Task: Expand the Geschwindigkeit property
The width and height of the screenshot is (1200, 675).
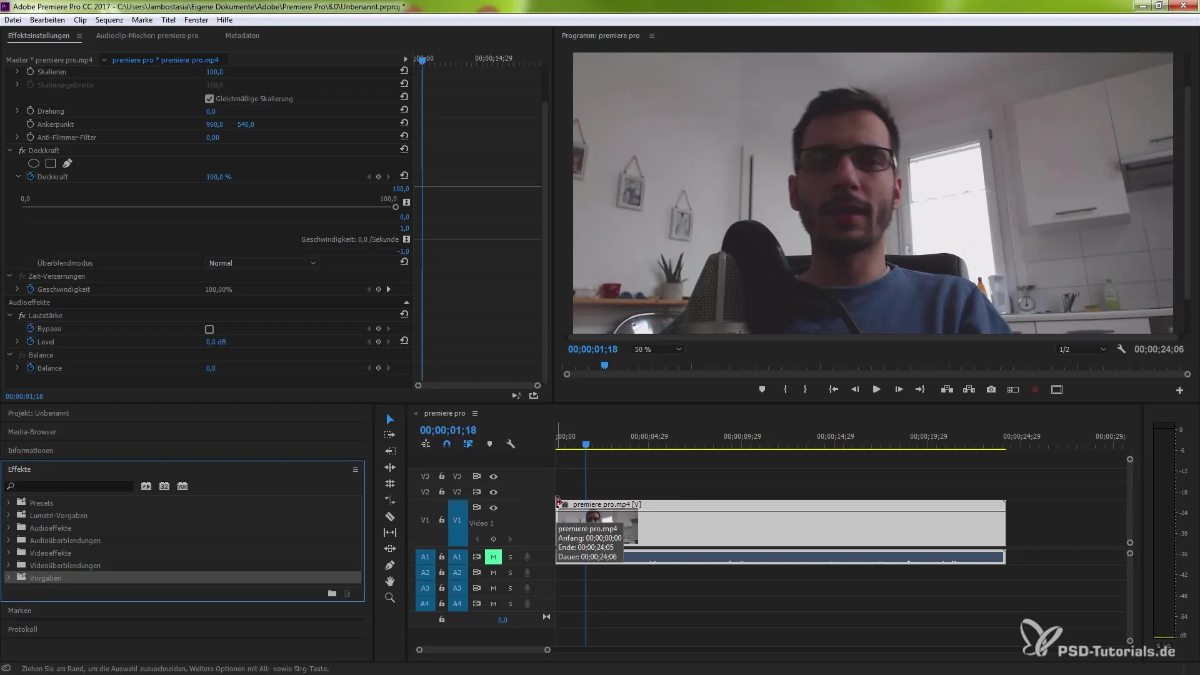Action: click(17, 289)
